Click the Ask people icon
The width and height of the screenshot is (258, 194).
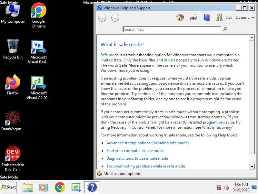[x=220, y=17]
